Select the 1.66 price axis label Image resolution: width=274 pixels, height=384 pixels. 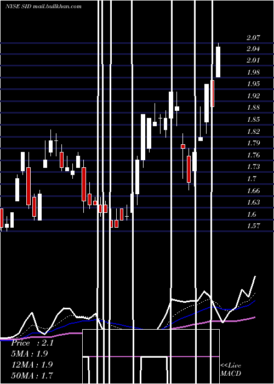click(x=253, y=190)
